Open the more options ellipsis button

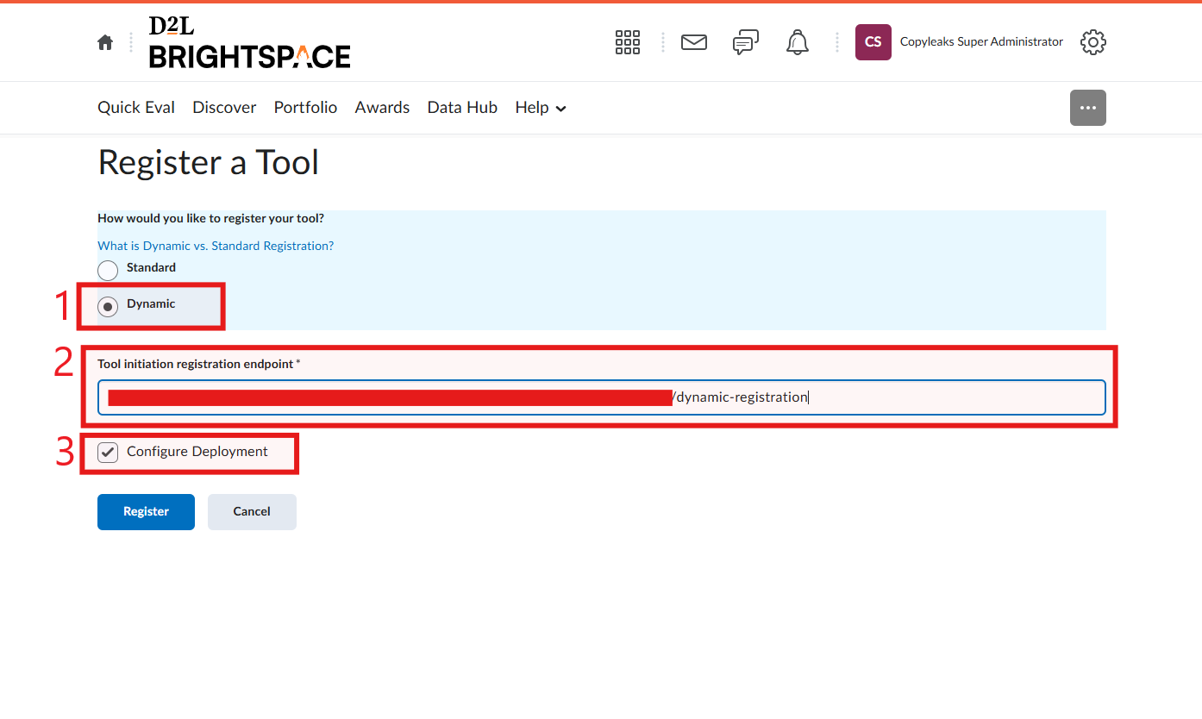1088,108
